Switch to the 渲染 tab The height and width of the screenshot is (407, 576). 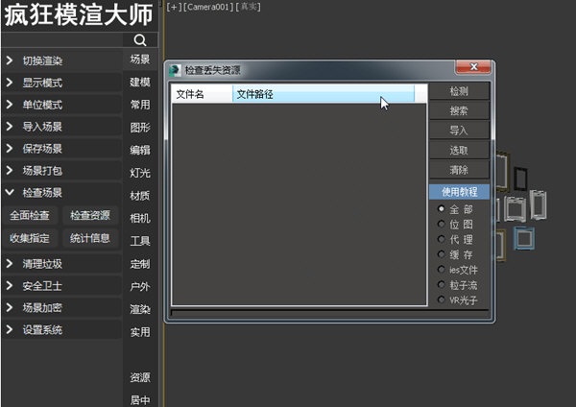(140, 310)
